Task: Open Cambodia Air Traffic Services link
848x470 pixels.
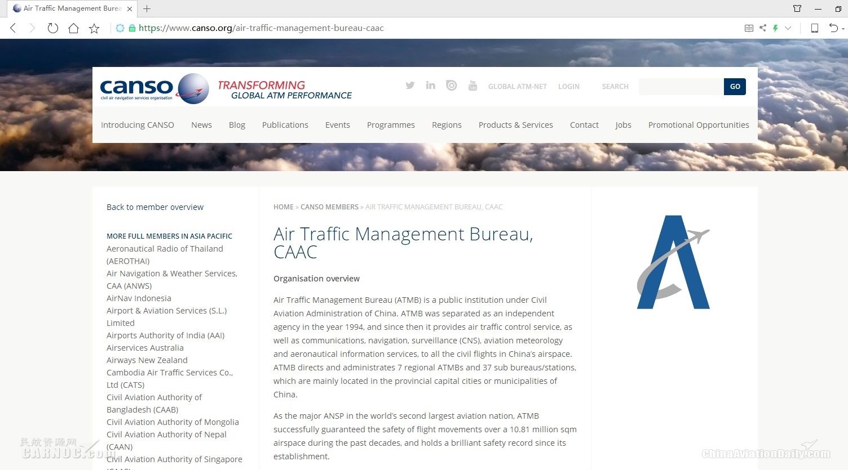Action: click(170, 378)
